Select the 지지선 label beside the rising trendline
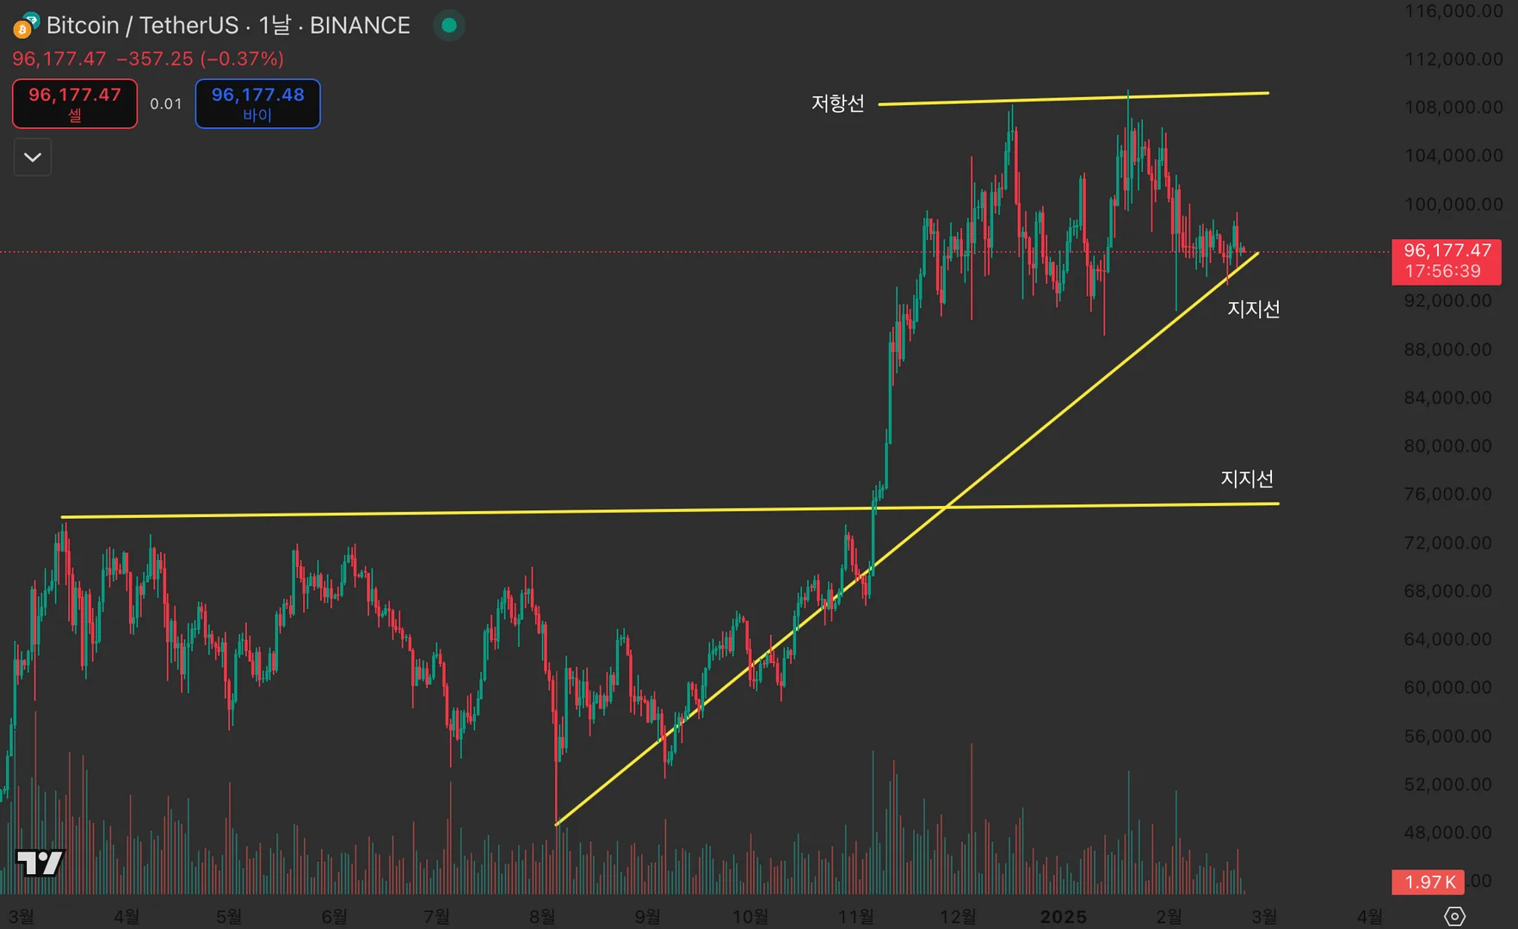Image resolution: width=1518 pixels, height=929 pixels. [x=1253, y=309]
